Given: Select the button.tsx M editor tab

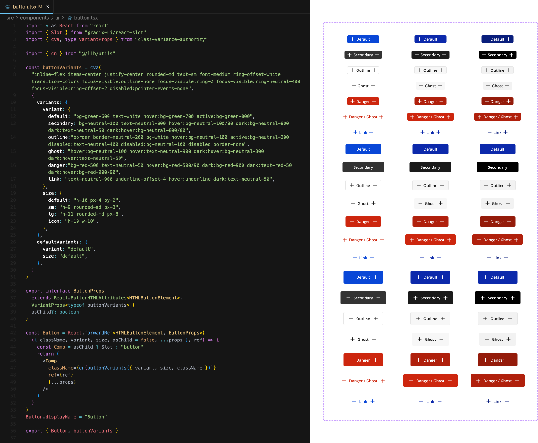Looking at the screenshot, I should click(x=27, y=7).
